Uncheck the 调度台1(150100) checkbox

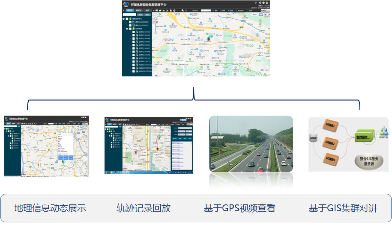tap(130, 22)
